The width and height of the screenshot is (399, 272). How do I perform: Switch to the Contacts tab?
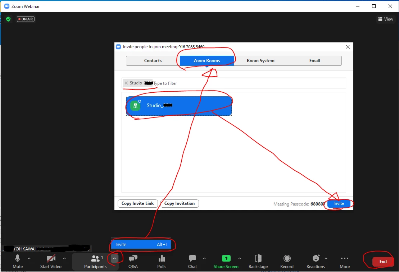(x=153, y=61)
